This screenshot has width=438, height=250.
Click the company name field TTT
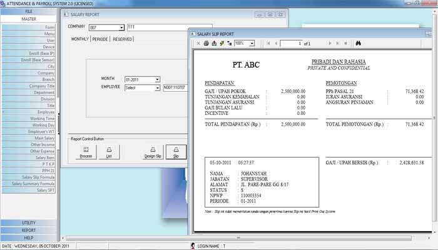coord(170,27)
